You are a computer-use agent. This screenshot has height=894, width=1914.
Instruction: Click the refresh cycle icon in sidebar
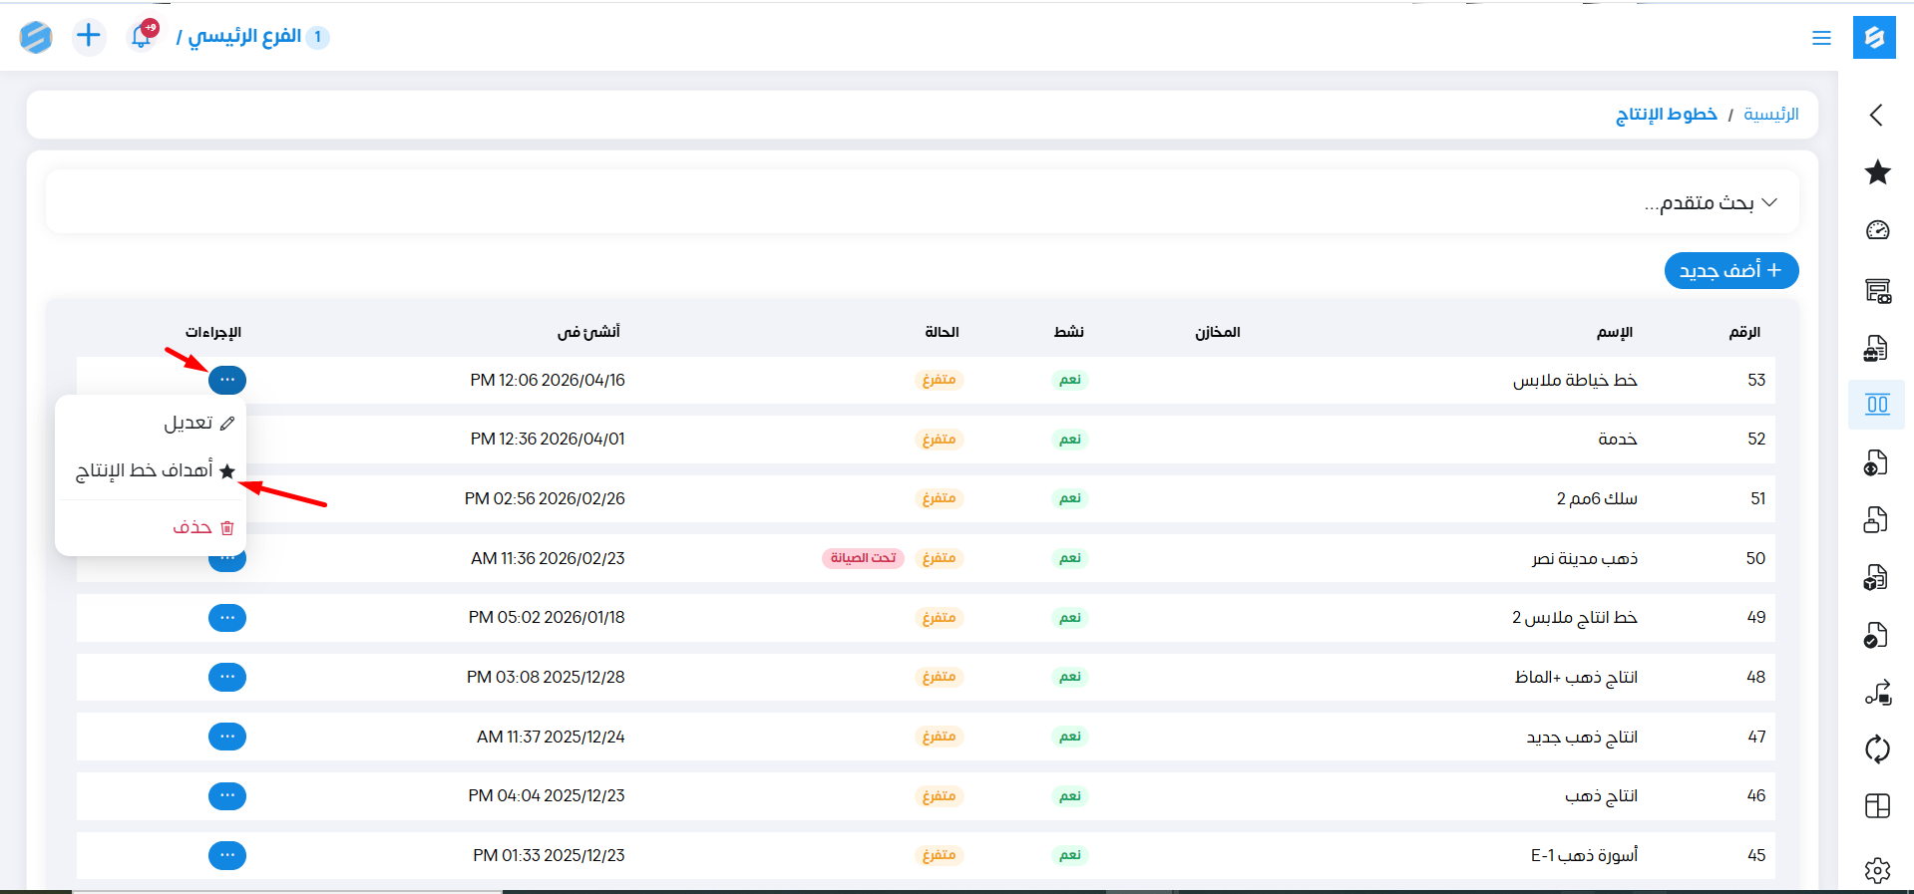pos(1877,748)
